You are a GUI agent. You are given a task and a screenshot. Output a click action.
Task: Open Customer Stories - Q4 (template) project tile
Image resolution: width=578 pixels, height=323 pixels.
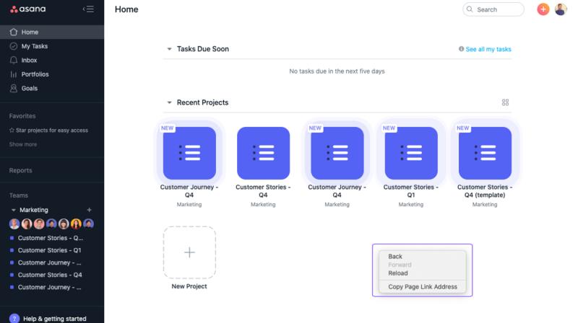coord(485,164)
